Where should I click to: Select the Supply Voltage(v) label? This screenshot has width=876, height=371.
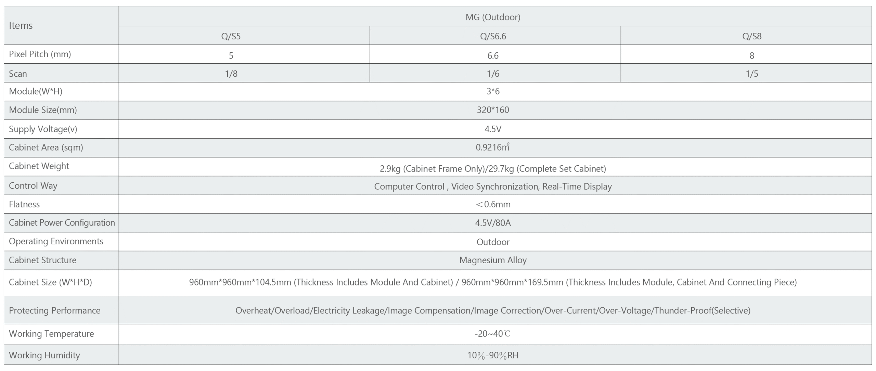coord(43,129)
